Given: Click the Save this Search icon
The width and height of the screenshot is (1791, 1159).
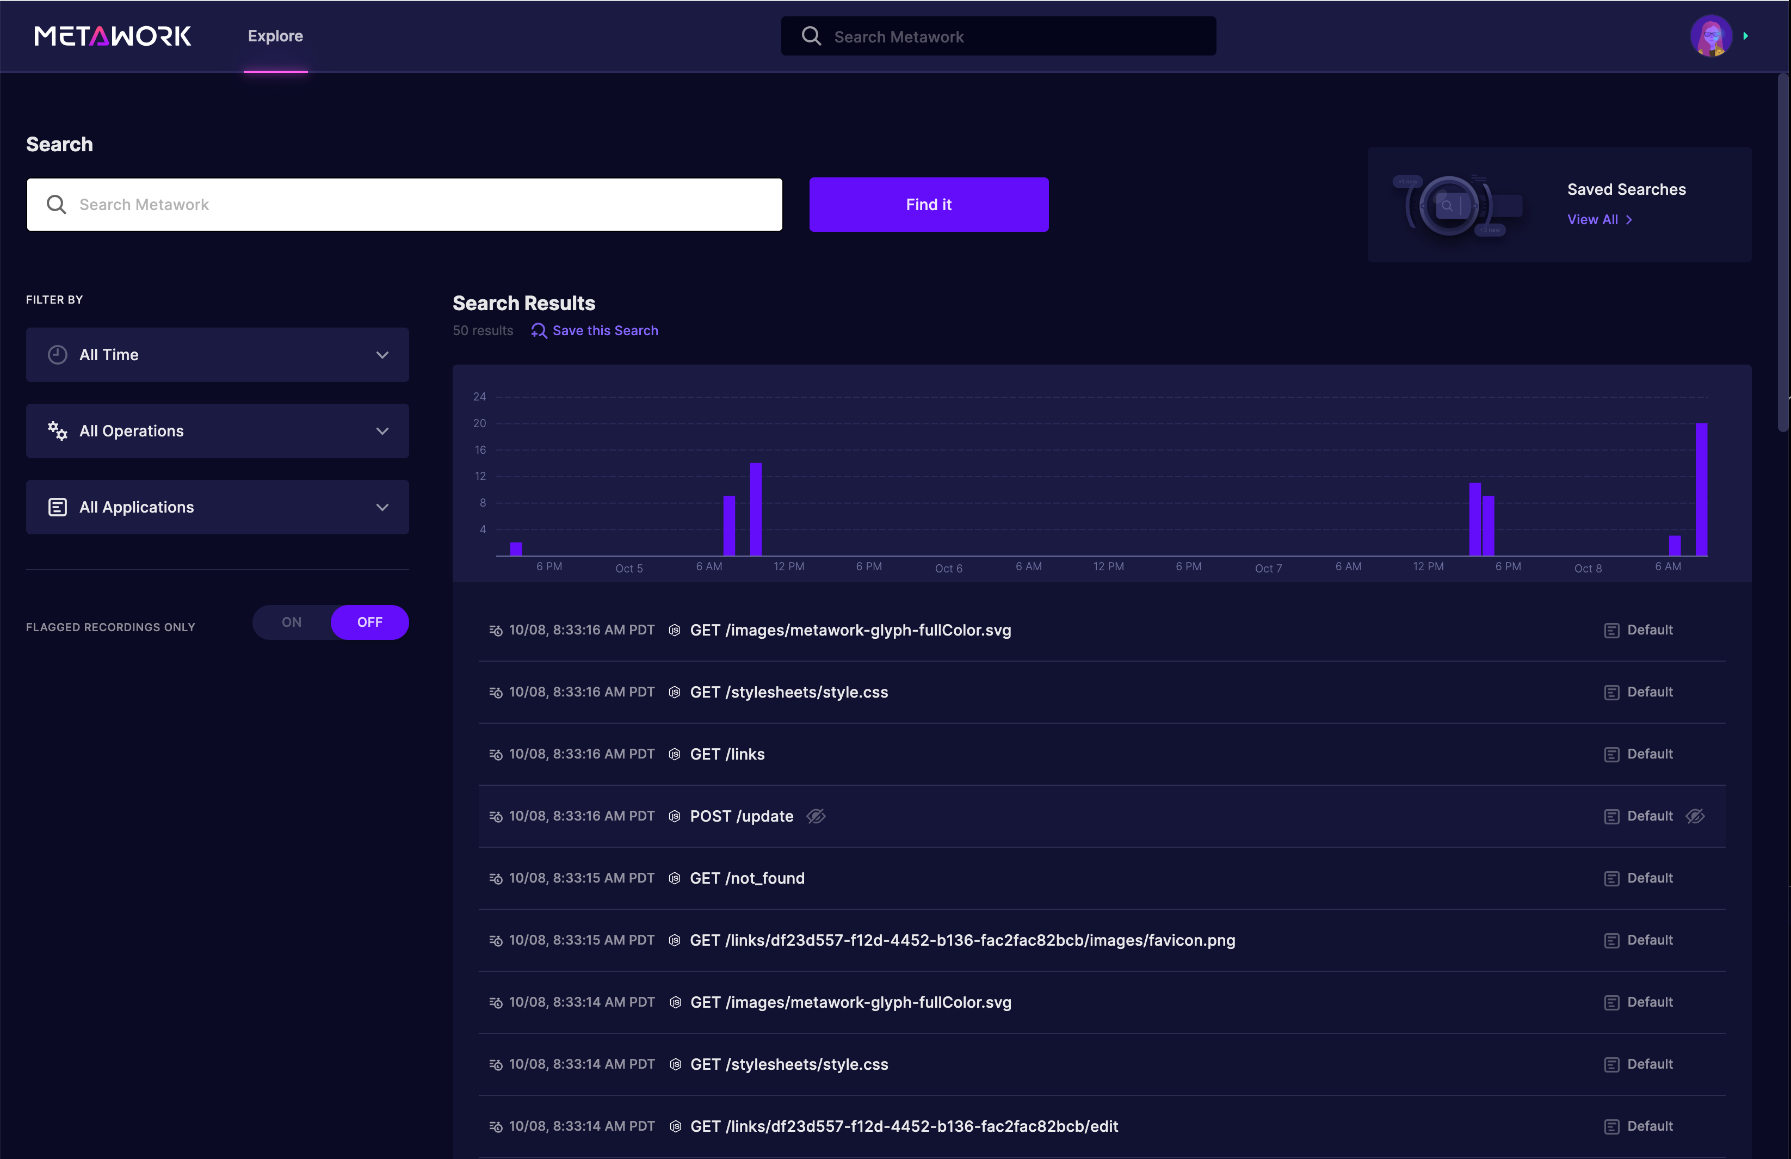Looking at the screenshot, I should (x=538, y=331).
